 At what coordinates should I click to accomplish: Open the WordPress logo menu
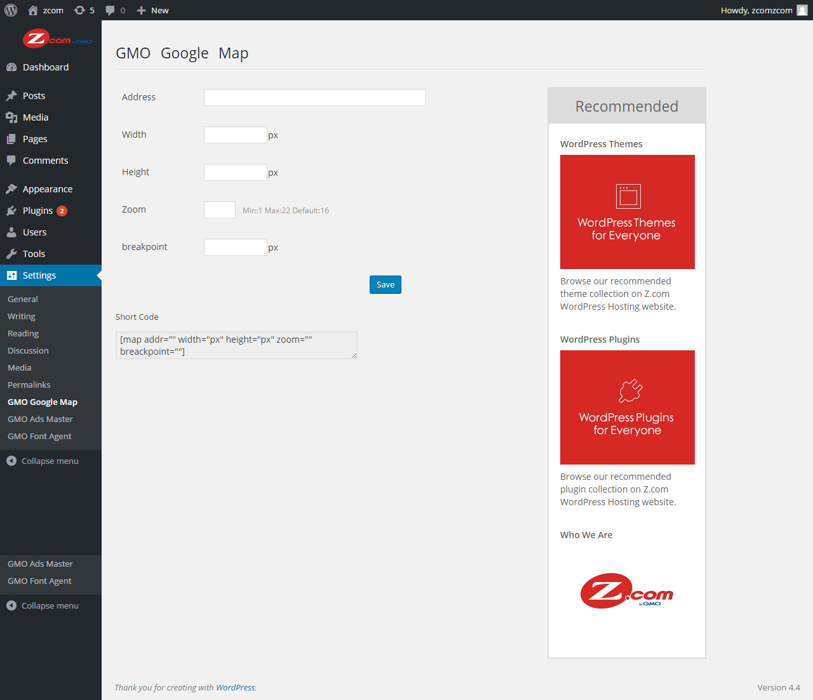[11, 10]
